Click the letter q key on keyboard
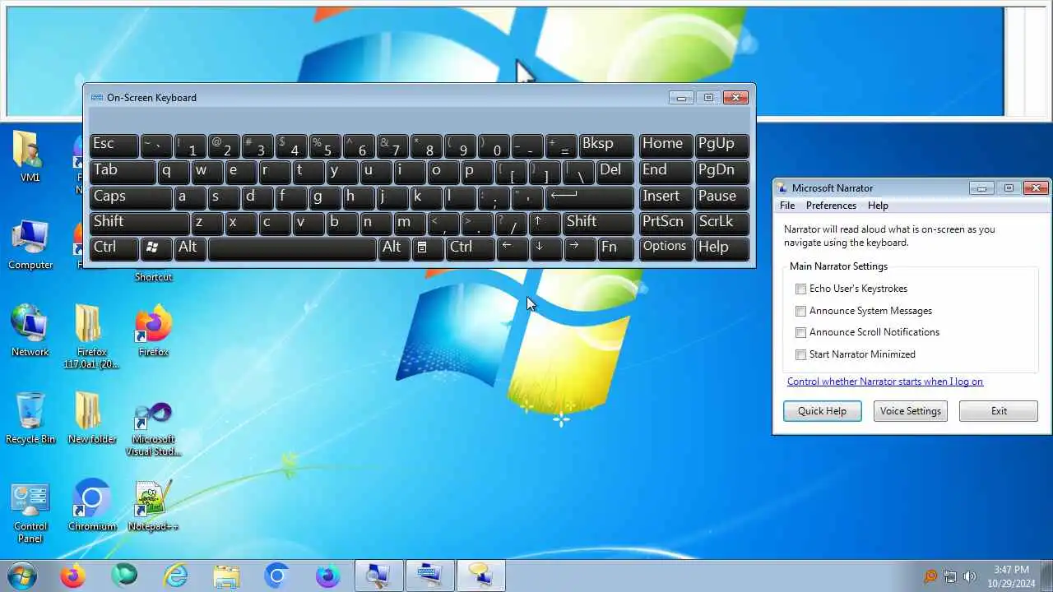This screenshot has width=1053, height=592. click(173, 171)
